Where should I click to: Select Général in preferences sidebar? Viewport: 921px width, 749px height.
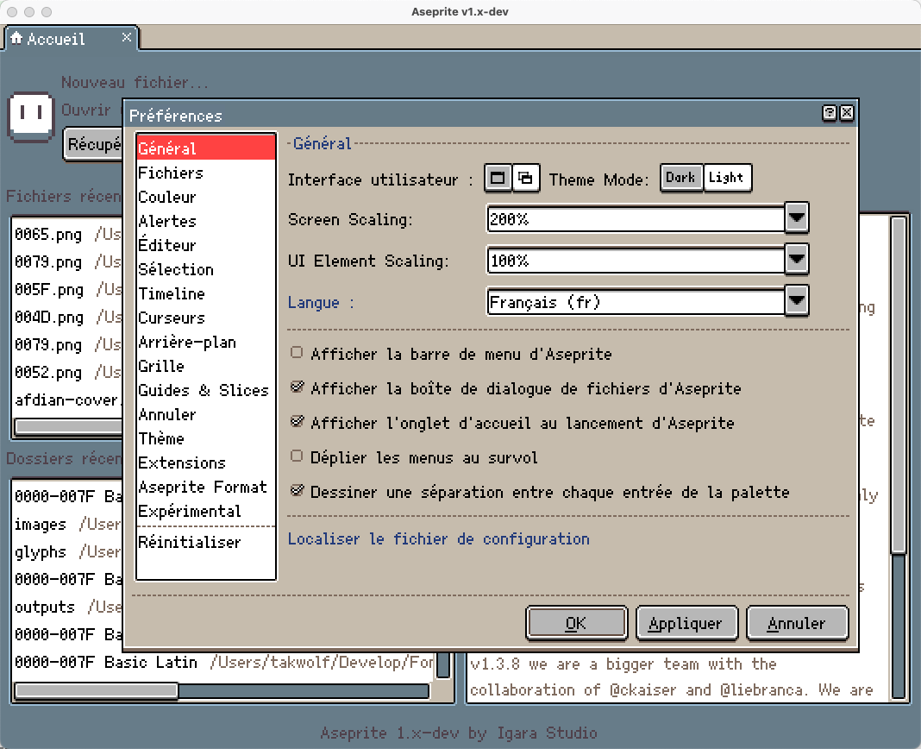tap(205, 148)
